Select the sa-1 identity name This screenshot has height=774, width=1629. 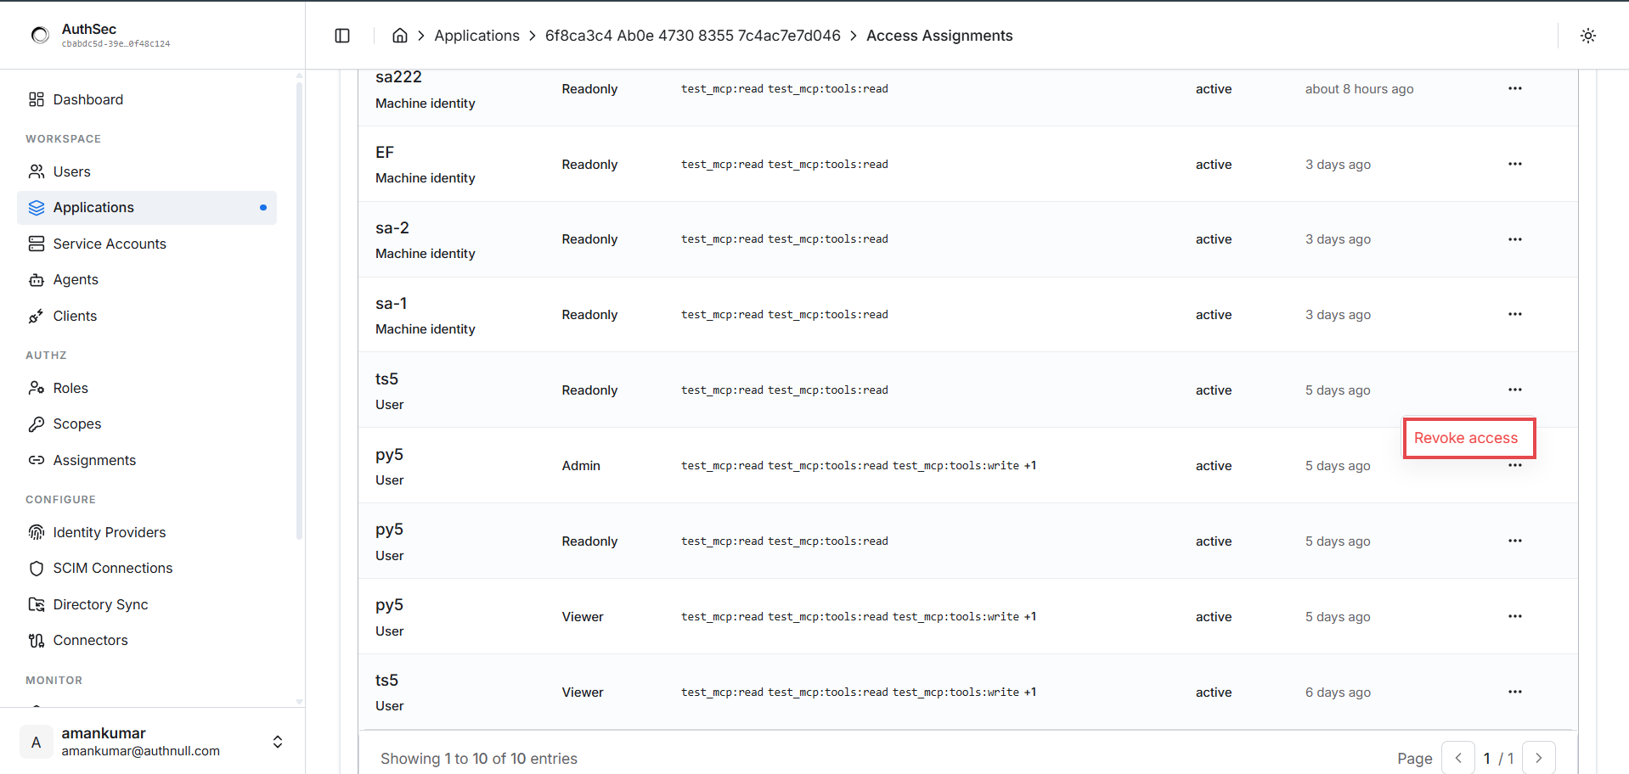tap(392, 304)
